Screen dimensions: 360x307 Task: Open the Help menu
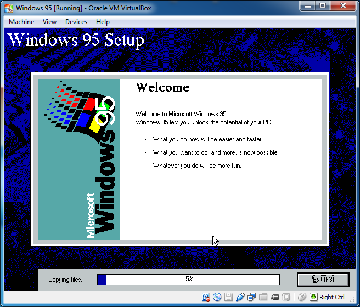[x=103, y=22]
